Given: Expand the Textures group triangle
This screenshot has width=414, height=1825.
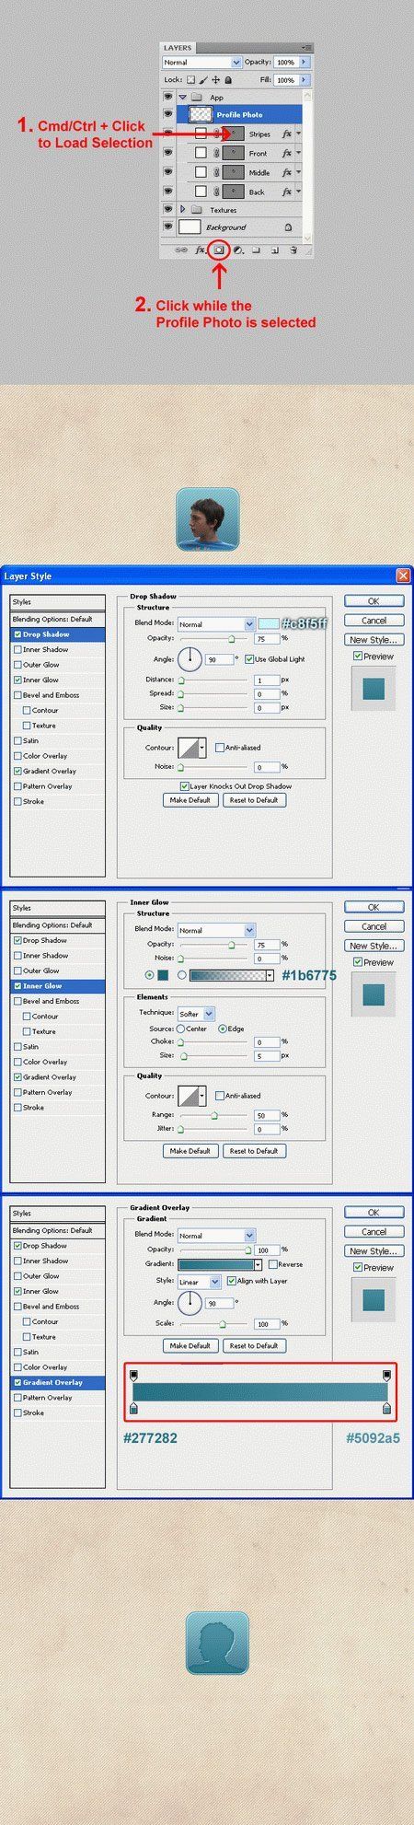Looking at the screenshot, I should tap(183, 209).
